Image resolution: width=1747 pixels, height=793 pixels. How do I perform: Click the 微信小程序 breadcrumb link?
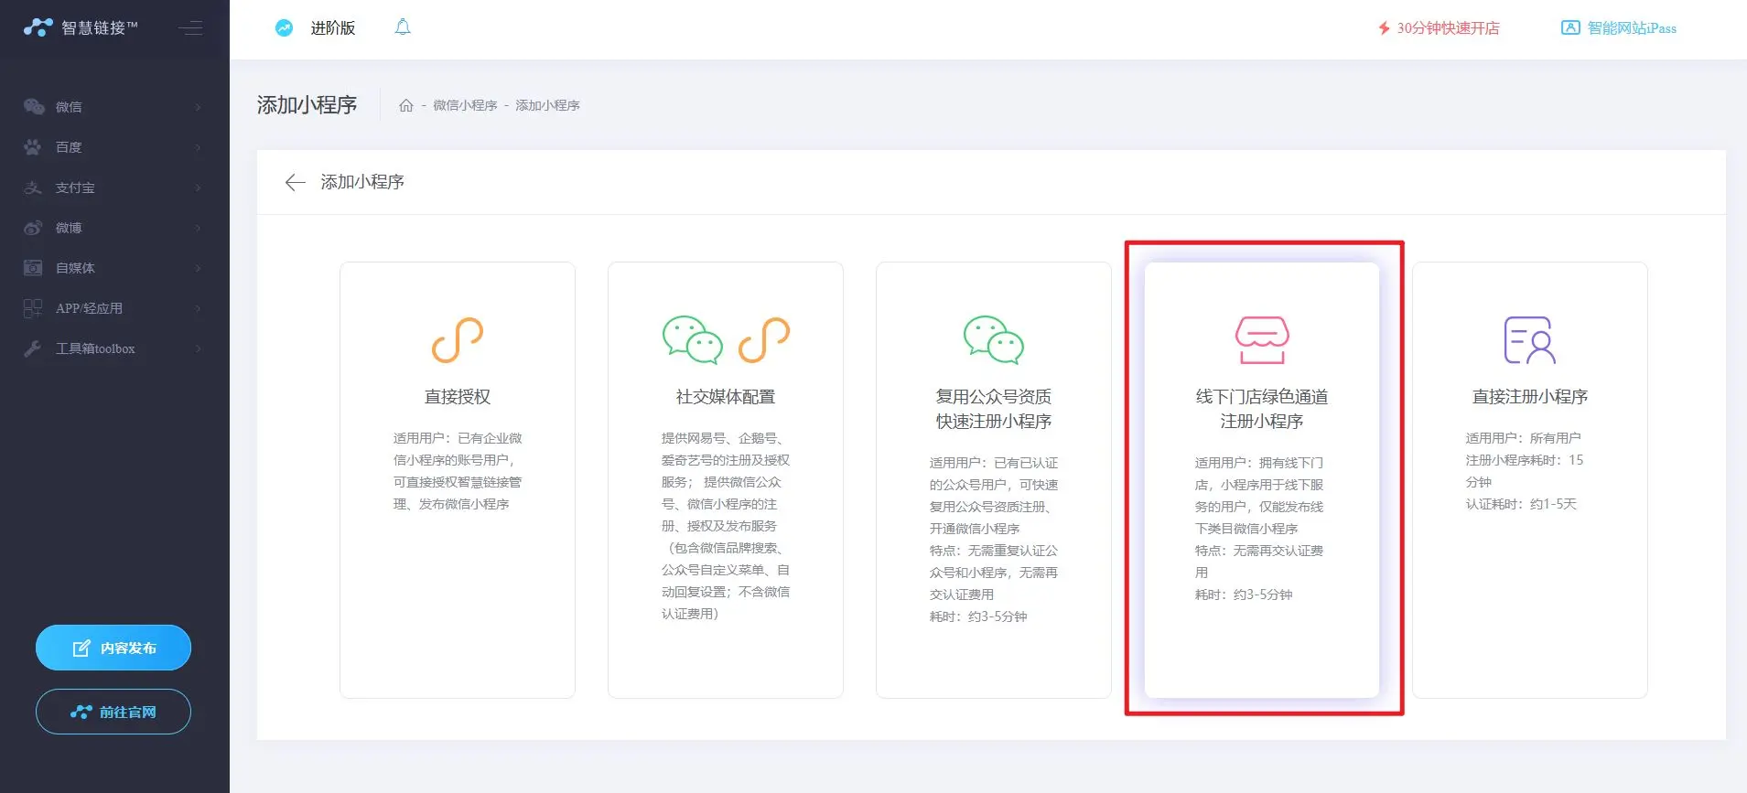[x=465, y=106]
